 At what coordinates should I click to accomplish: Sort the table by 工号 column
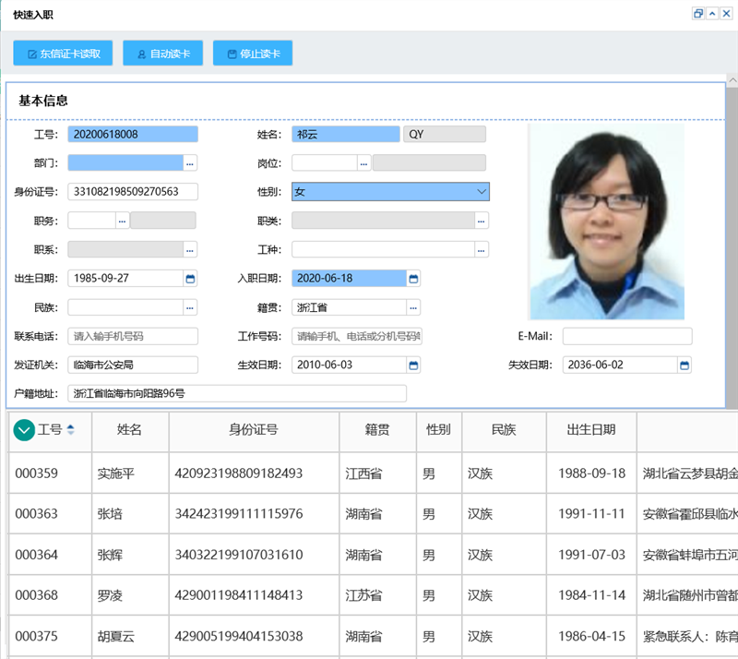click(x=56, y=431)
